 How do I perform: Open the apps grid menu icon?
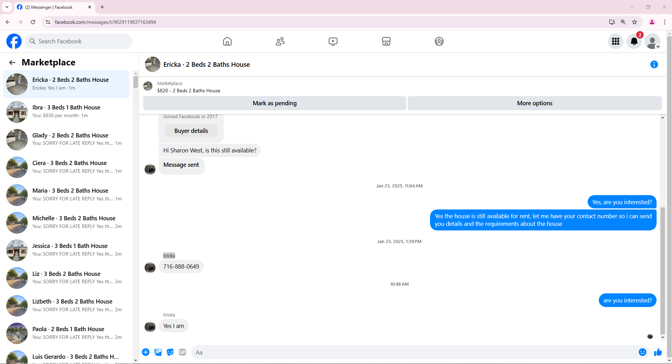616,41
